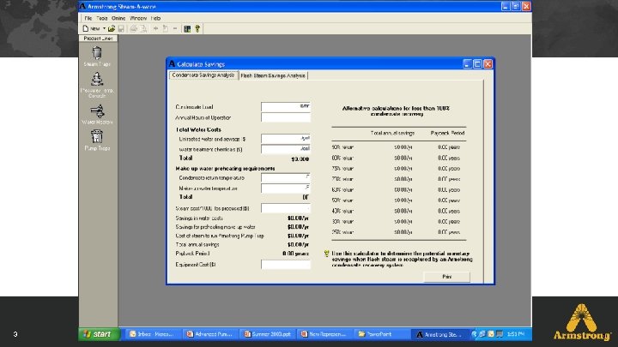Click the help question-mark toolbar icon
The width and height of the screenshot is (618, 347).
(197, 29)
